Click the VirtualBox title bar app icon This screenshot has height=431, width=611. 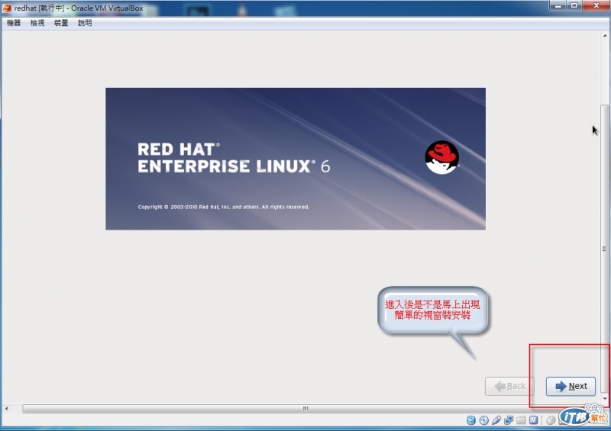tap(7, 8)
